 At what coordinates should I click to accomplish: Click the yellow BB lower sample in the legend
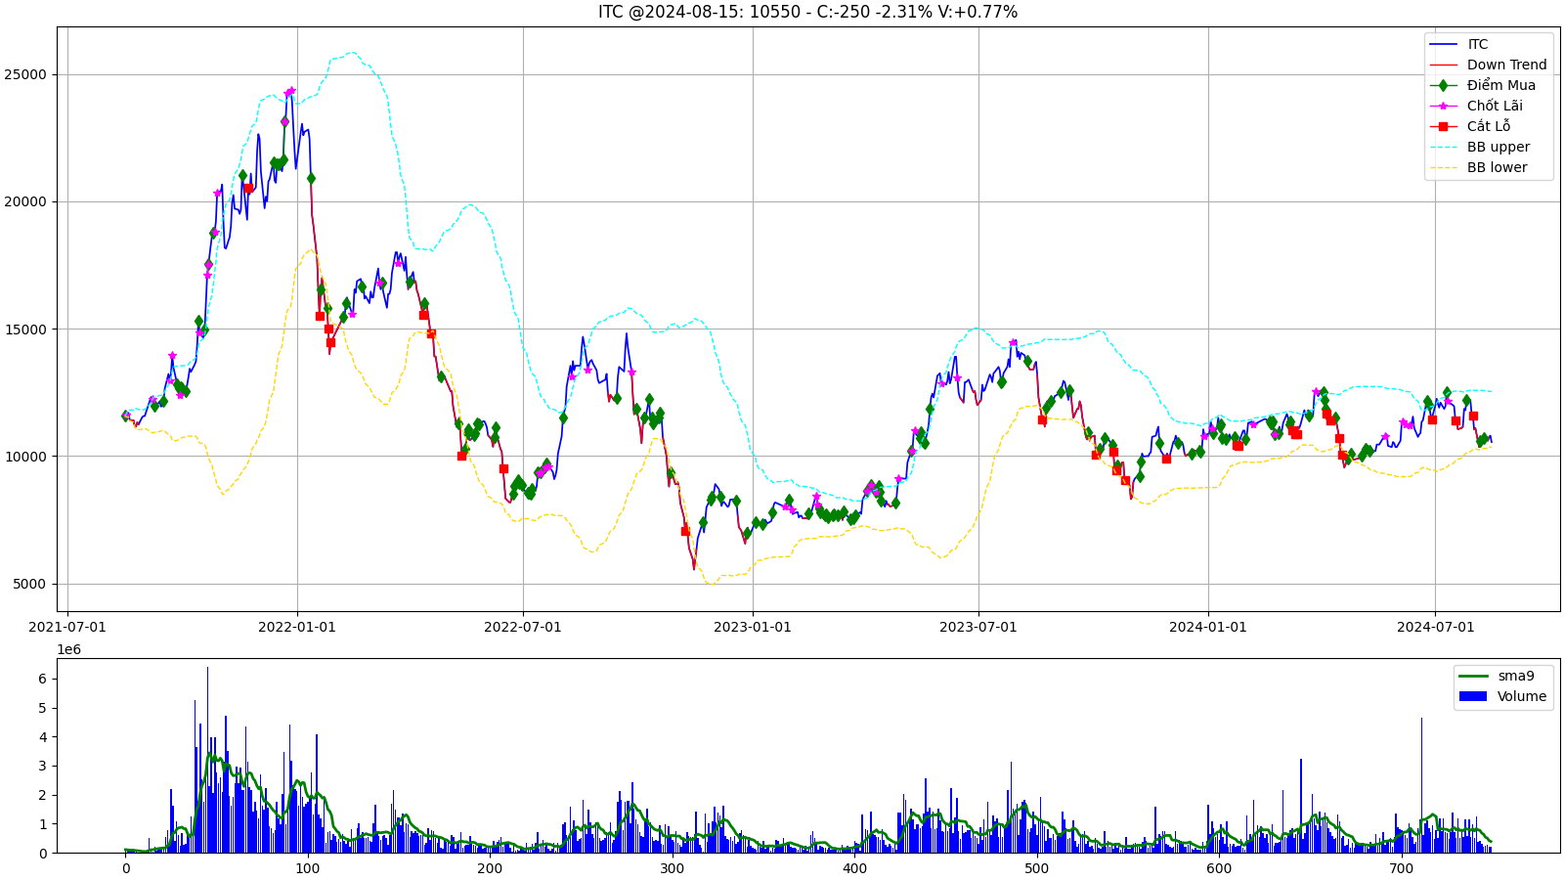1443,167
